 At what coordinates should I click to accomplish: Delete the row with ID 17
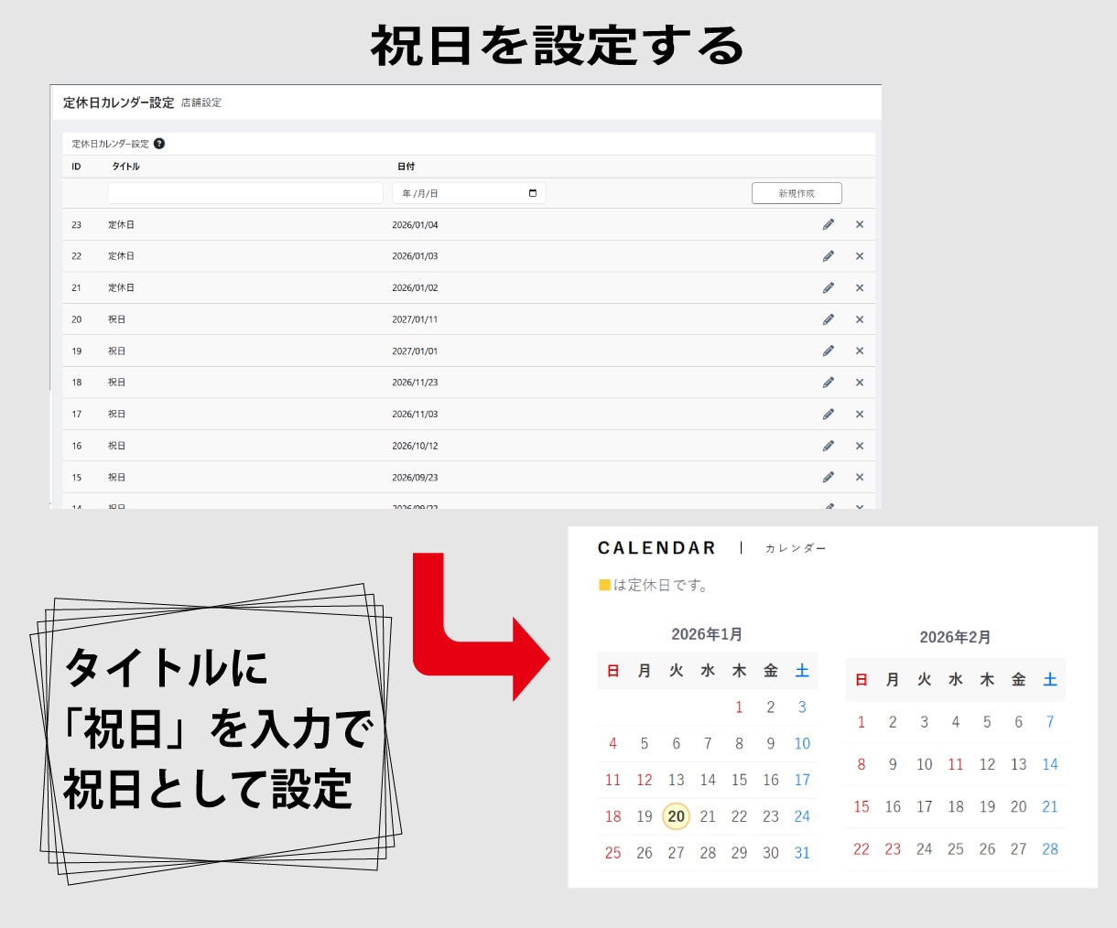click(x=860, y=414)
